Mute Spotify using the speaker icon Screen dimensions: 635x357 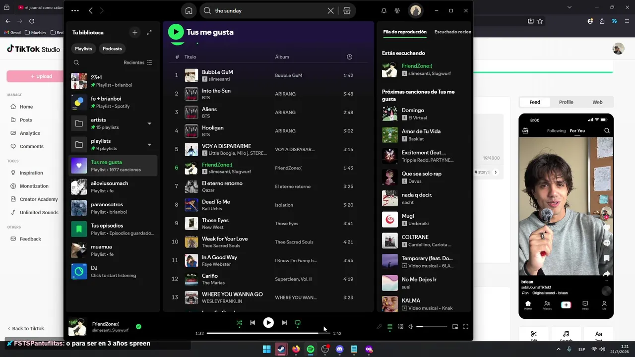410,327
